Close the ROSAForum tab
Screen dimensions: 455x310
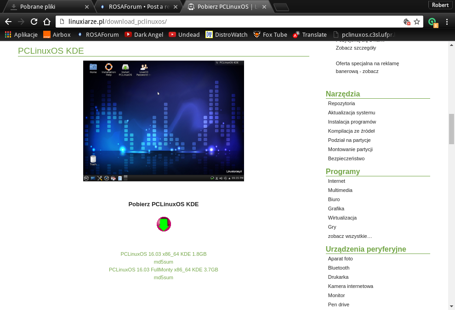click(x=176, y=7)
